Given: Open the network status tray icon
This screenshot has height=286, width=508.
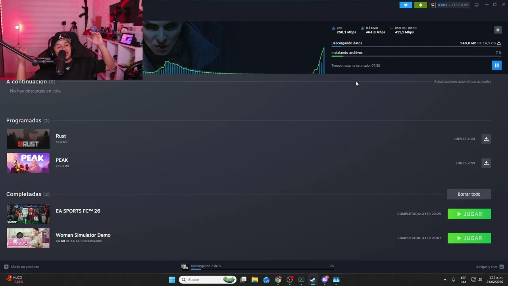Looking at the screenshot, I should tap(473, 280).
